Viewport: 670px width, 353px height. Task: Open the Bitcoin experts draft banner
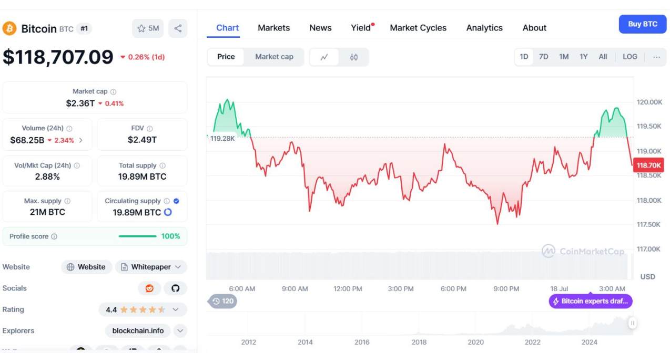(x=590, y=301)
